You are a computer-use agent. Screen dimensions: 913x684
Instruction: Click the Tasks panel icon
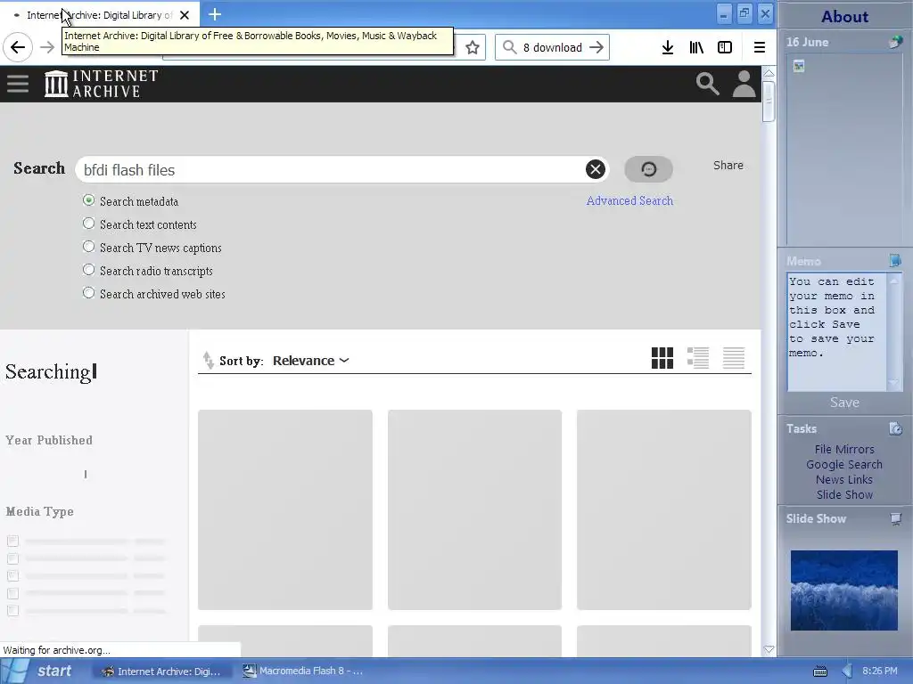pos(895,428)
